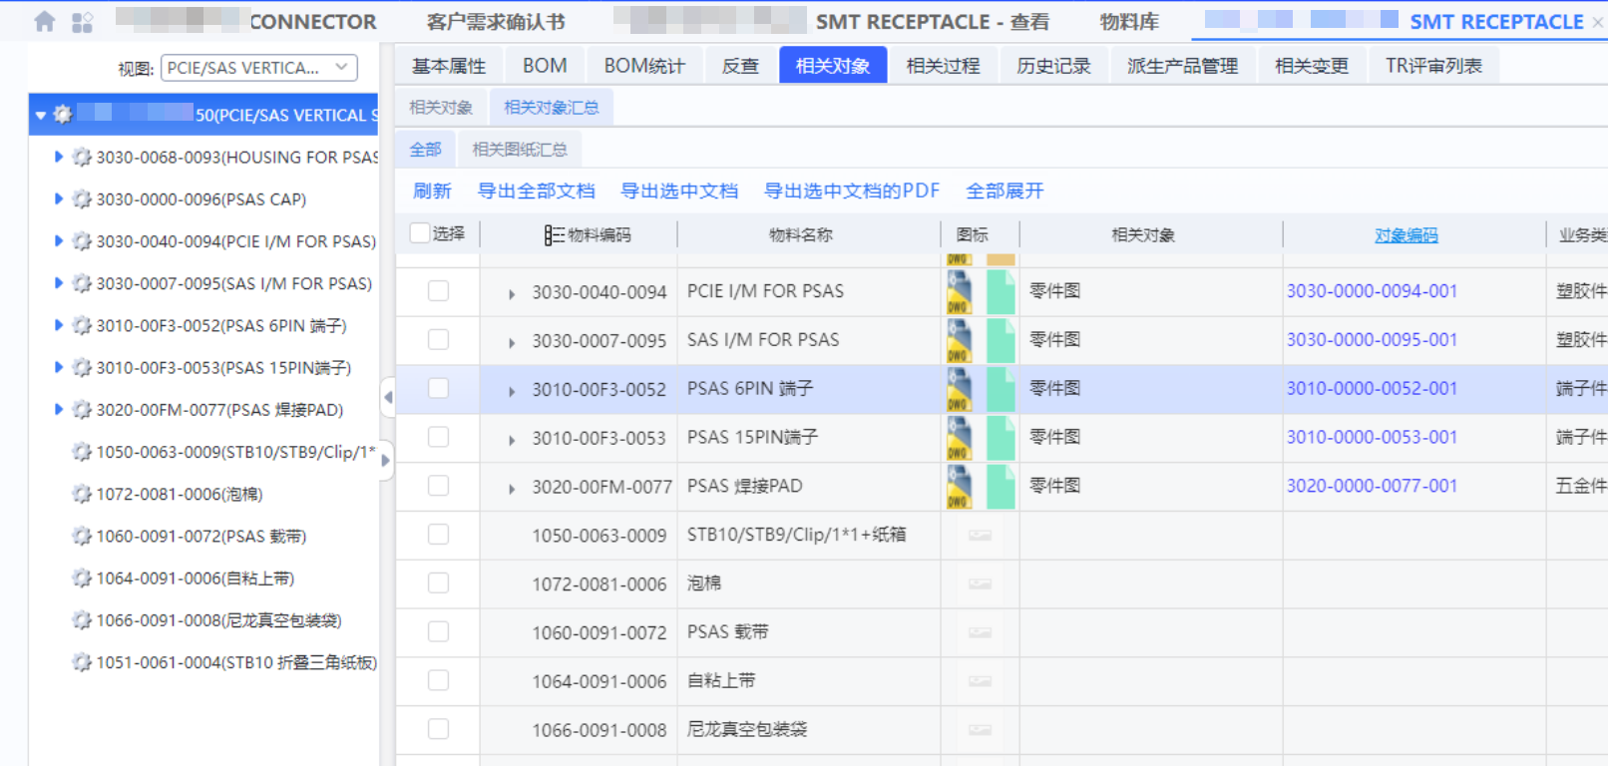Switch to the 相关过程 tab

coord(943,66)
